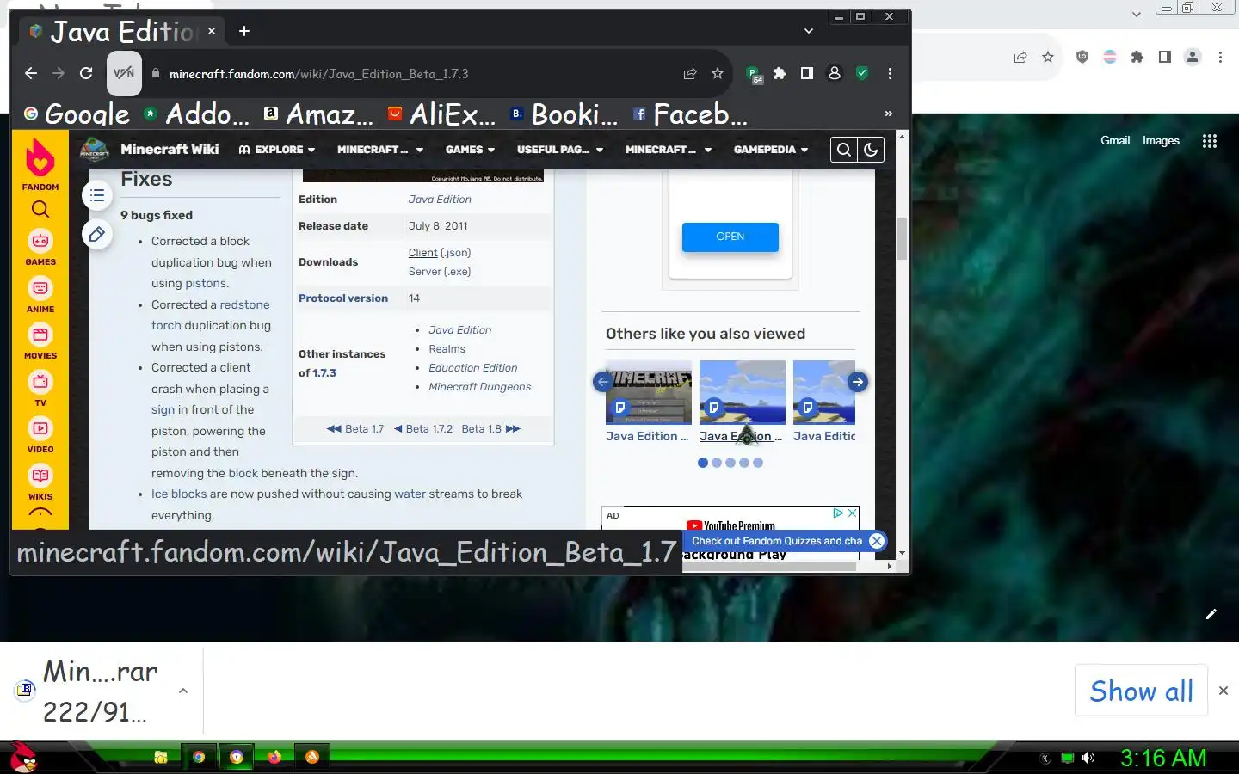Click the edit pencil icon
The width and height of the screenshot is (1239, 774).
[x=97, y=234]
